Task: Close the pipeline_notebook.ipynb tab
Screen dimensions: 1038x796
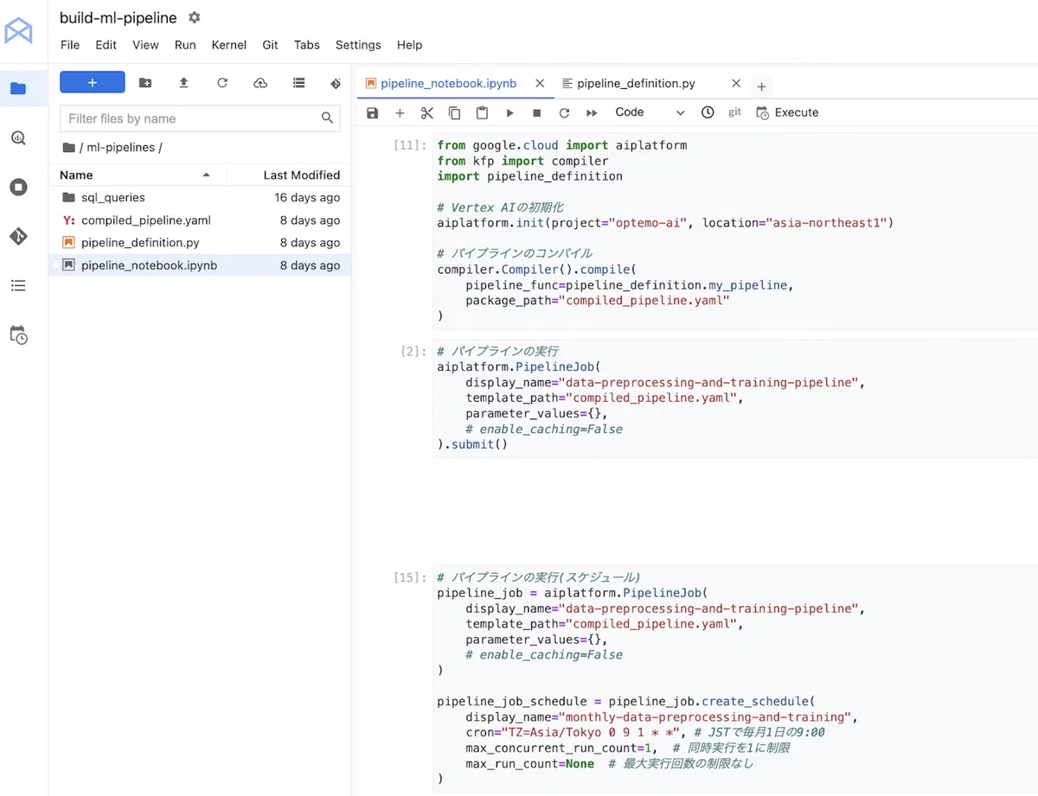Action: click(540, 84)
